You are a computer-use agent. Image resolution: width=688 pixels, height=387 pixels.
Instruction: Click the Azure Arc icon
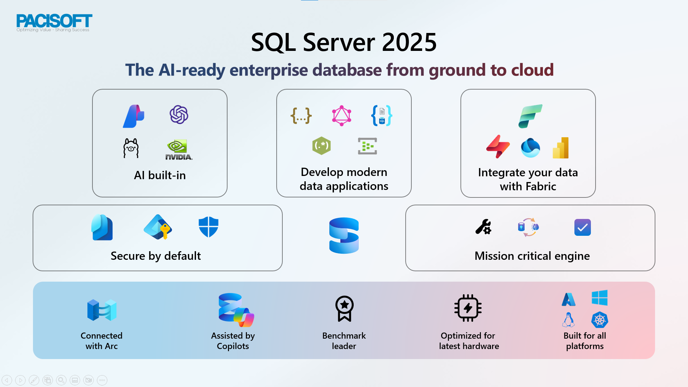pos(102,310)
